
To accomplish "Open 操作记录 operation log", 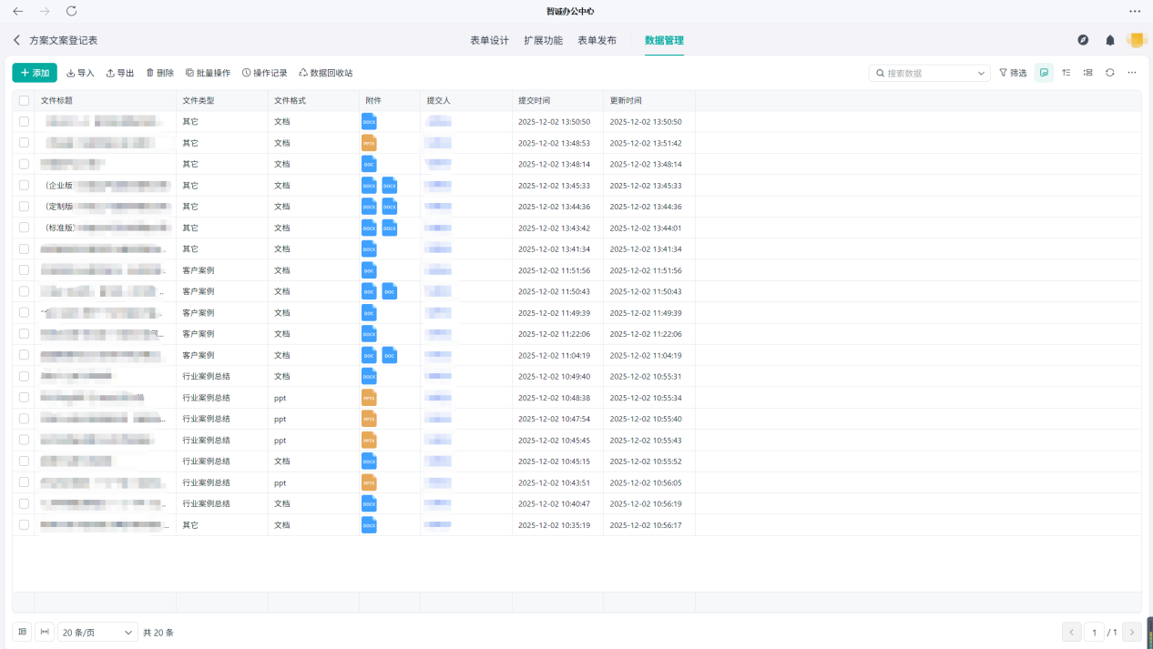I will click(265, 73).
